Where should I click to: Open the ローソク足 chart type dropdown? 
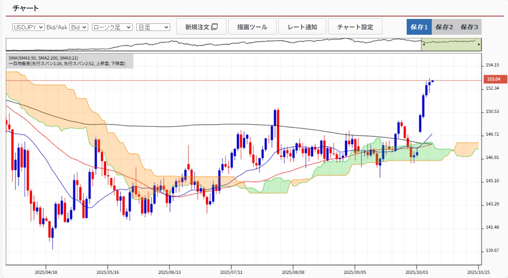click(x=112, y=27)
